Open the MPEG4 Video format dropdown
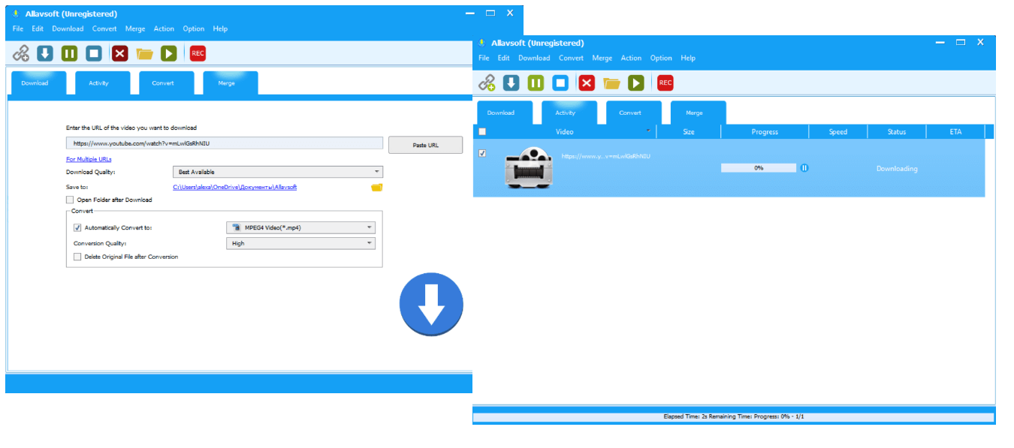 tap(300, 227)
